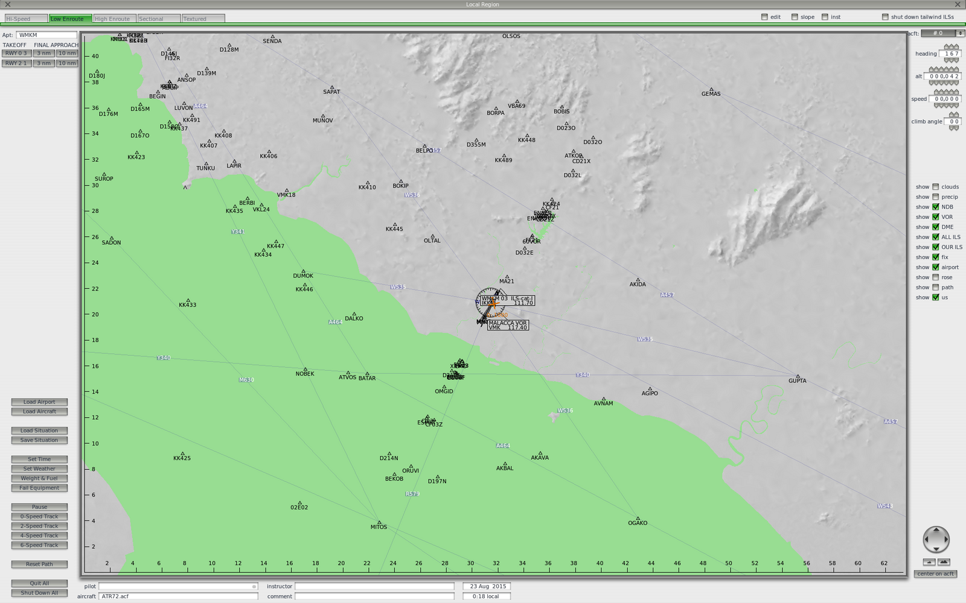Screen dimensions: 966x603
Task: Tick the shut down tailwind ILSs checkbox
Action: (x=885, y=17)
